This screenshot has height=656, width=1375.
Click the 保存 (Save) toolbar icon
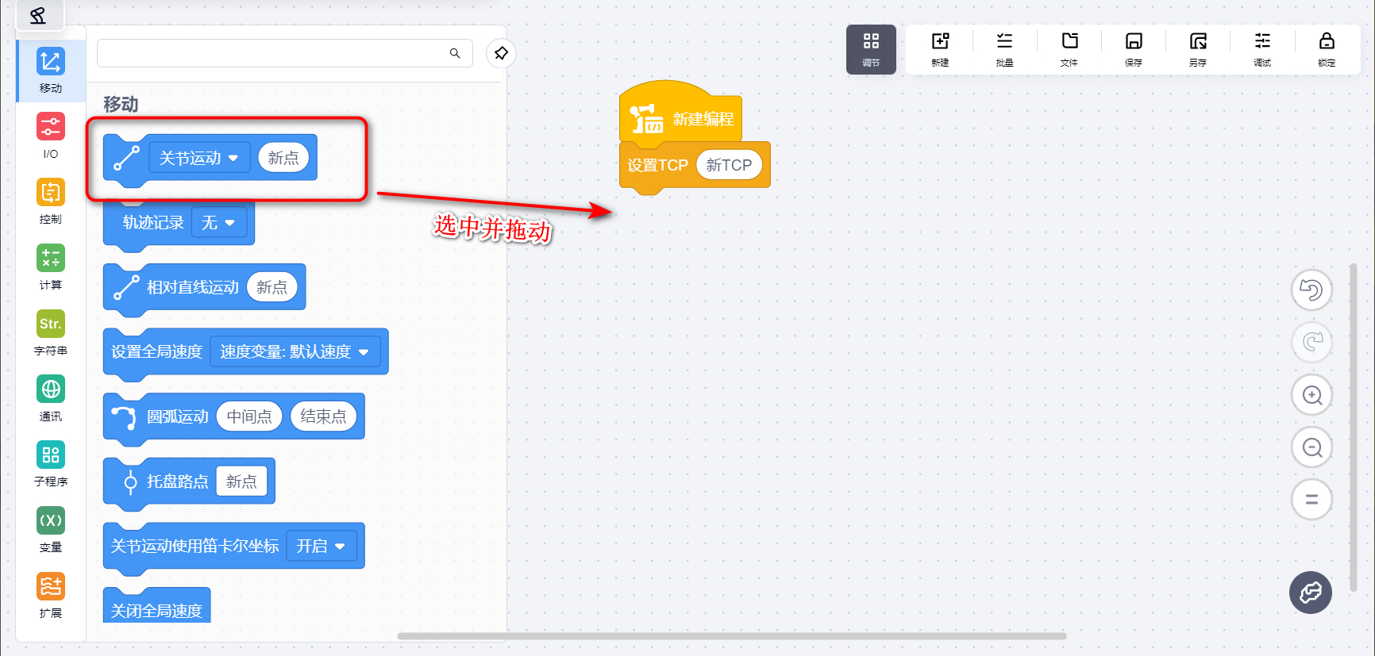tap(1134, 49)
